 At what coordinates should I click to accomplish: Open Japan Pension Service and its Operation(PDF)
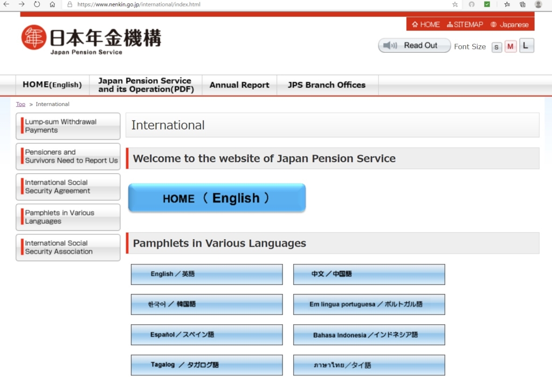pyautogui.click(x=146, y=85)
